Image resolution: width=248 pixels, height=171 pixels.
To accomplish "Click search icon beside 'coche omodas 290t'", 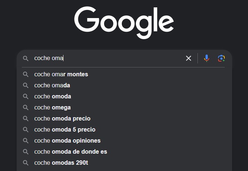I will pyautogui.click(x=26, y=163).
